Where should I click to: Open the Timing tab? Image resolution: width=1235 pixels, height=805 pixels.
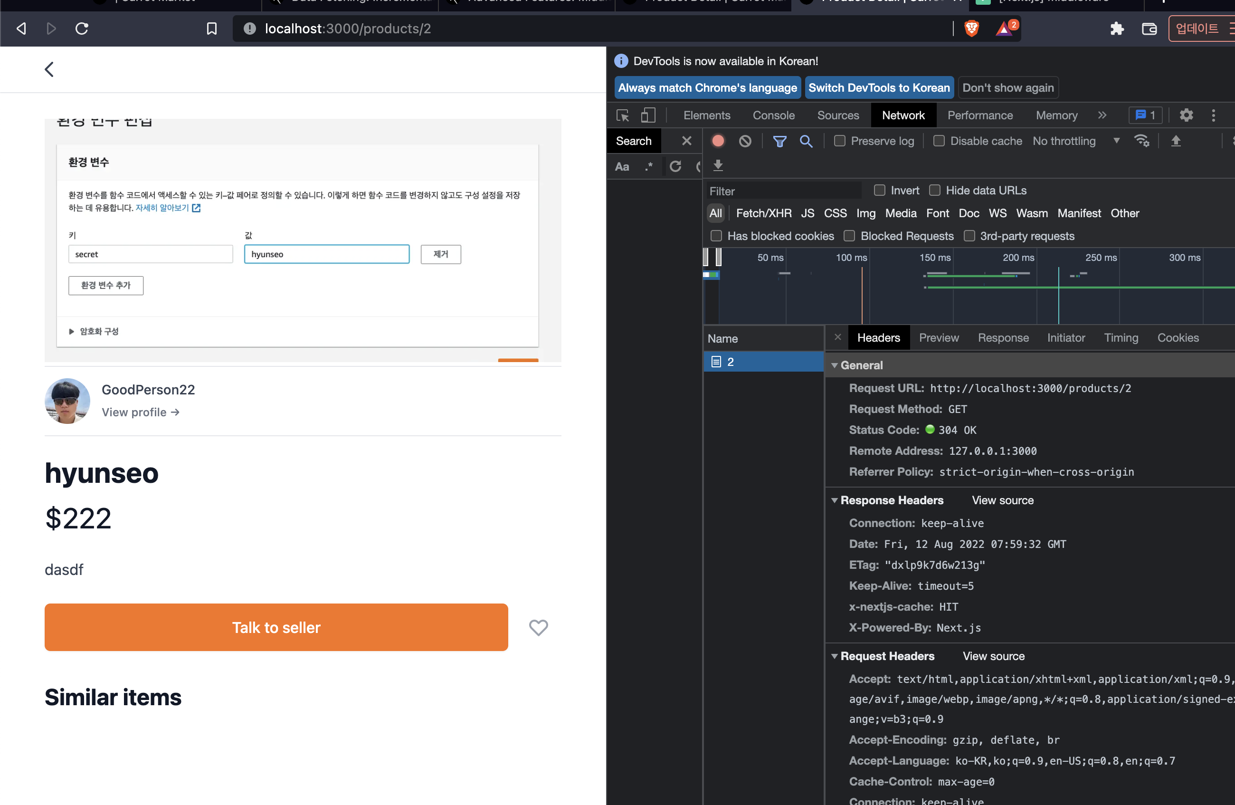pos(1121,338)
